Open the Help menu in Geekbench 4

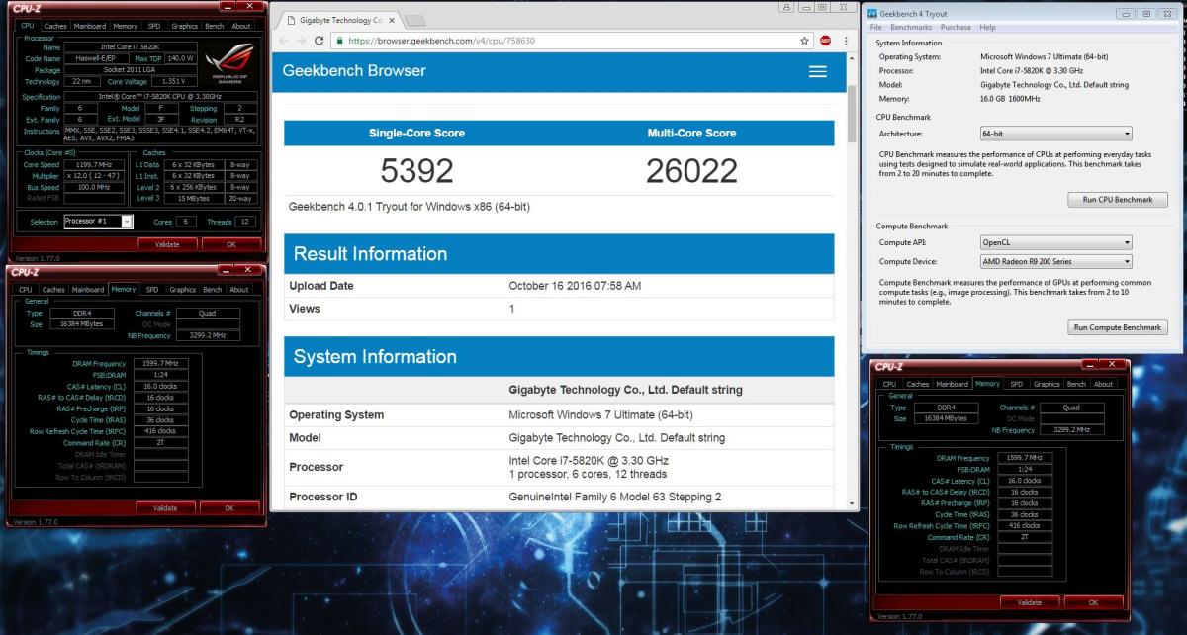[988, 27]
